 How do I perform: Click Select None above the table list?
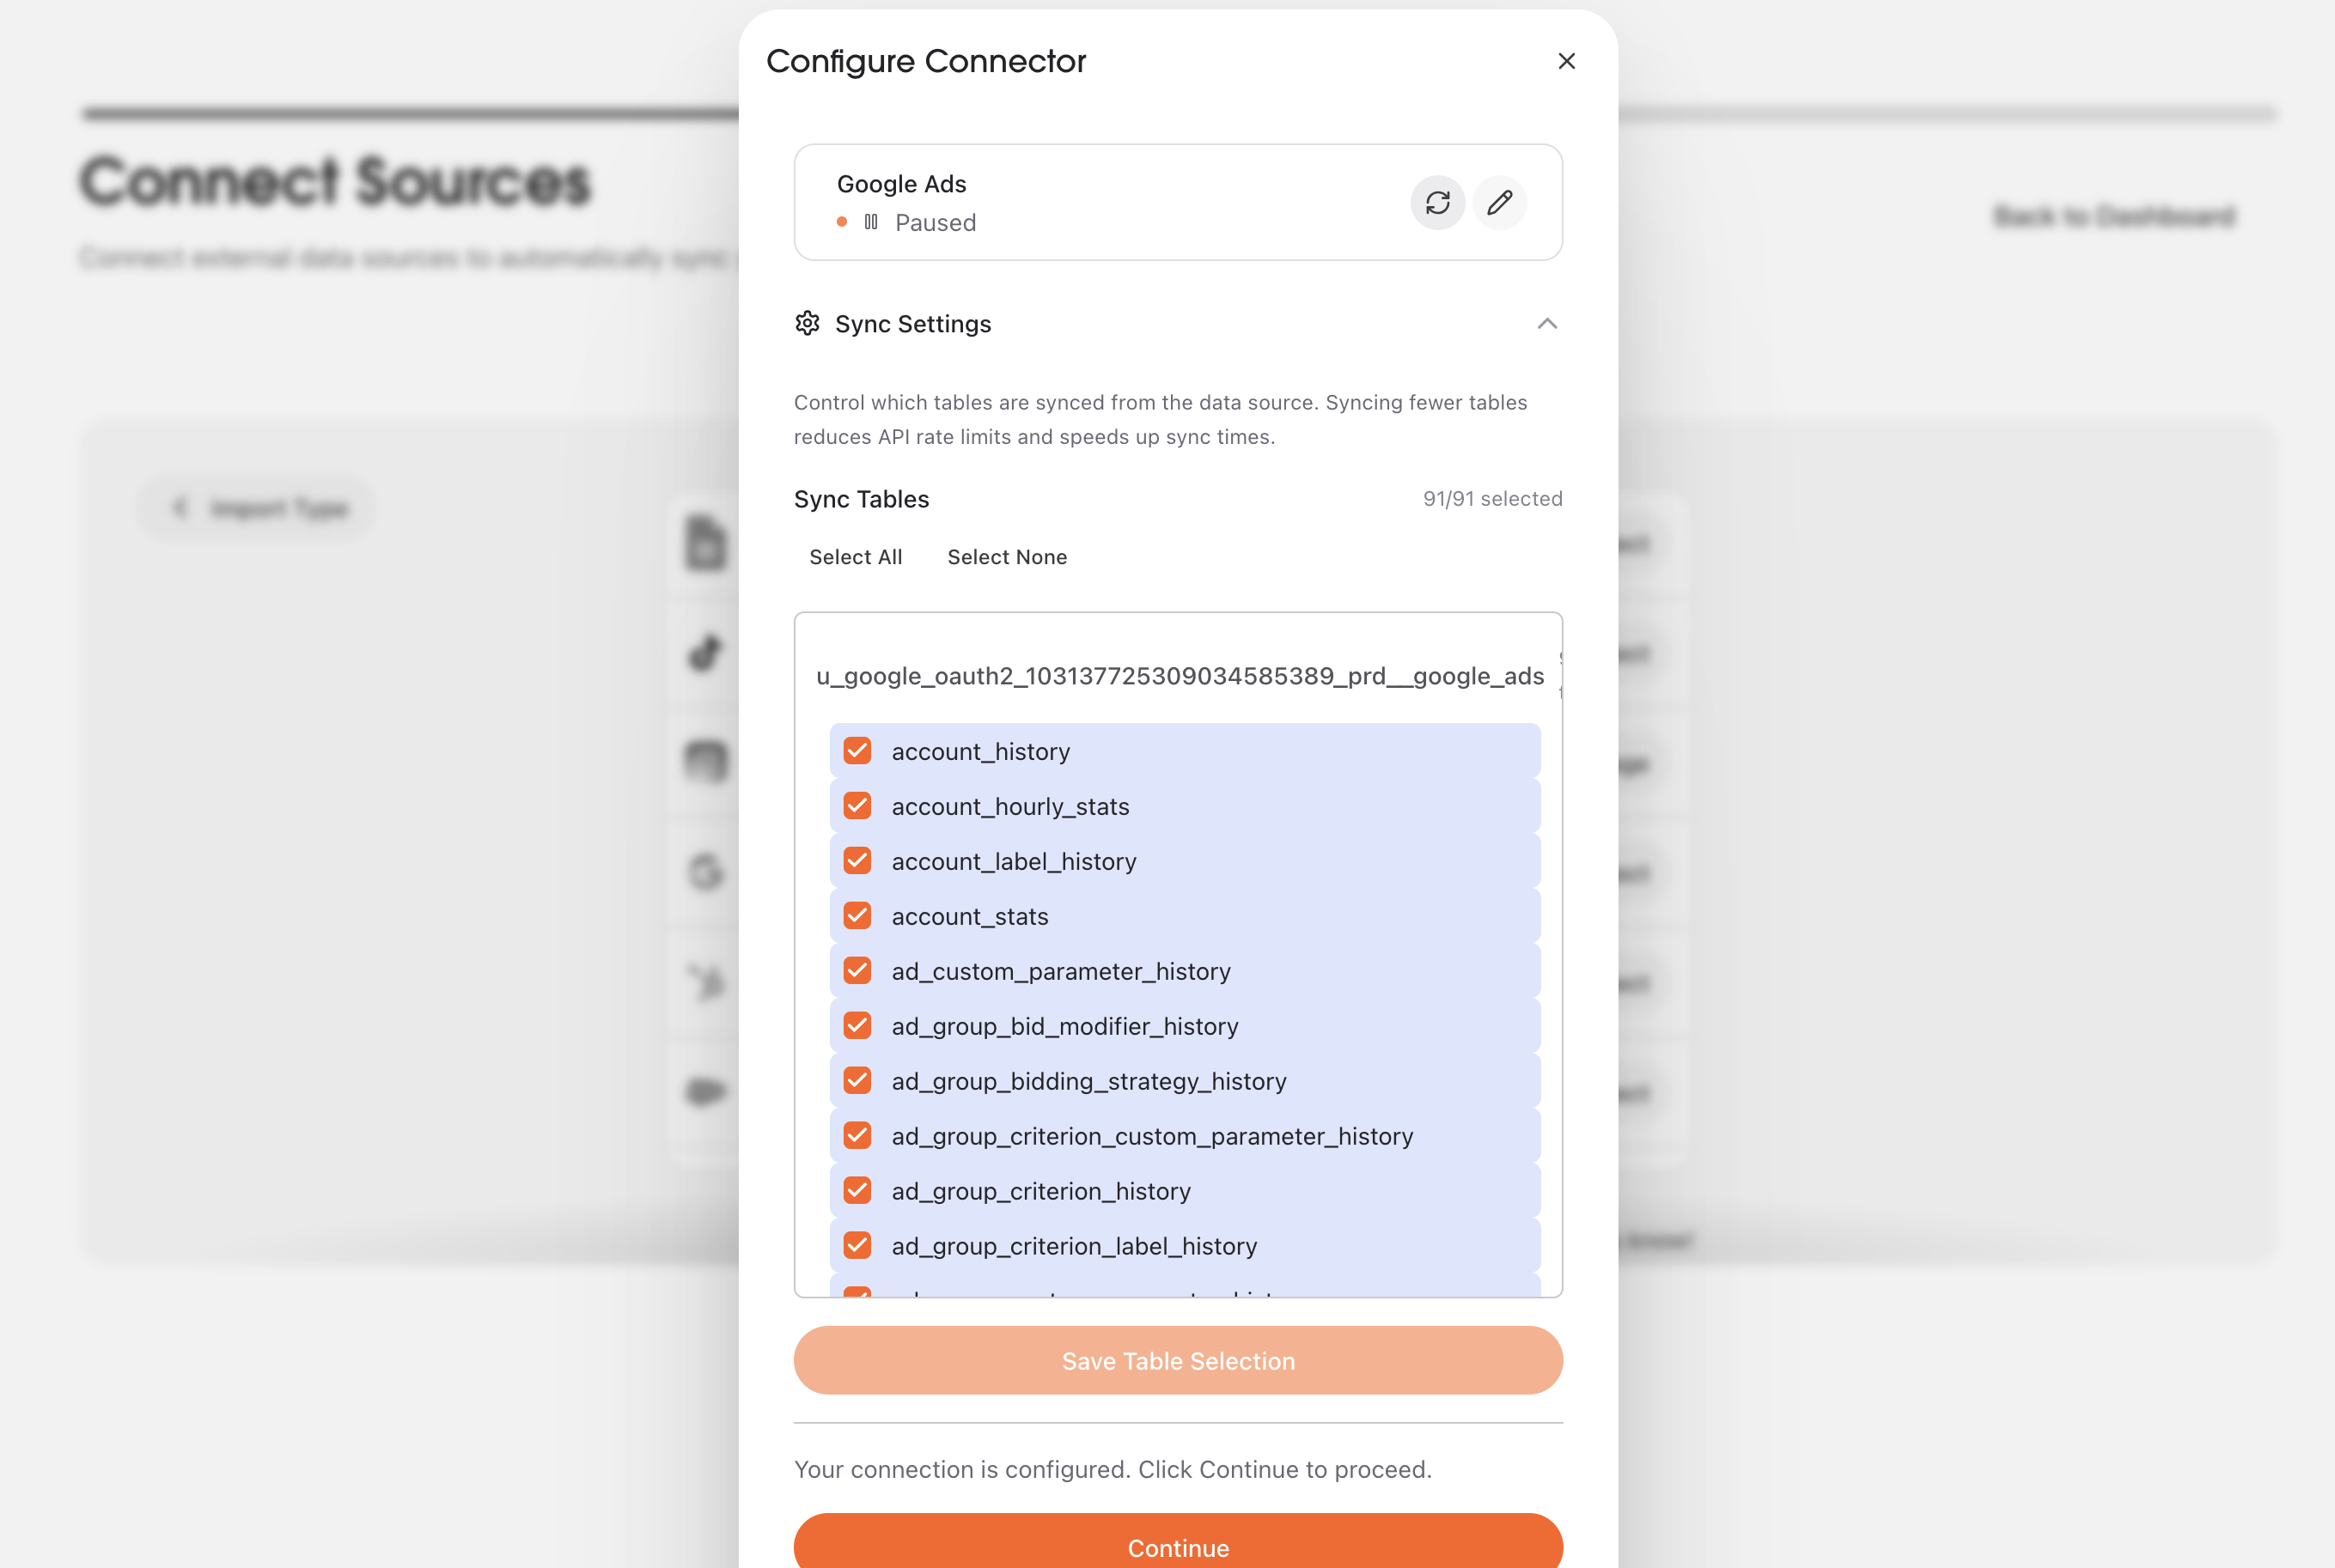1007,557
